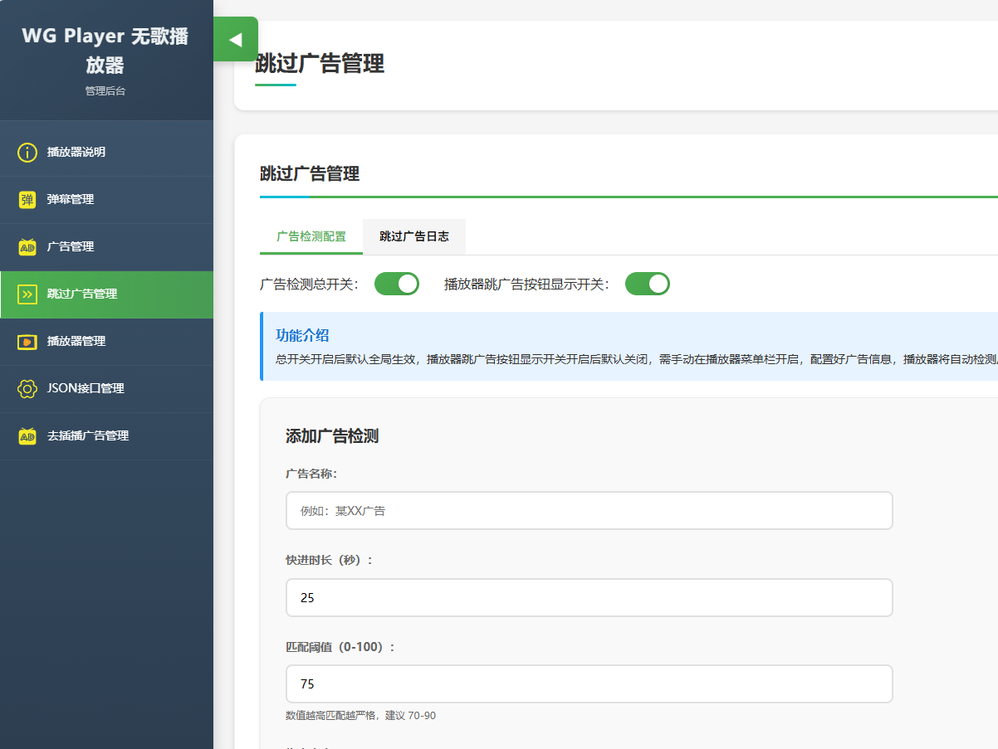
Task: Open 去插播广告管理 text label in sidebar
Action: 88,436
